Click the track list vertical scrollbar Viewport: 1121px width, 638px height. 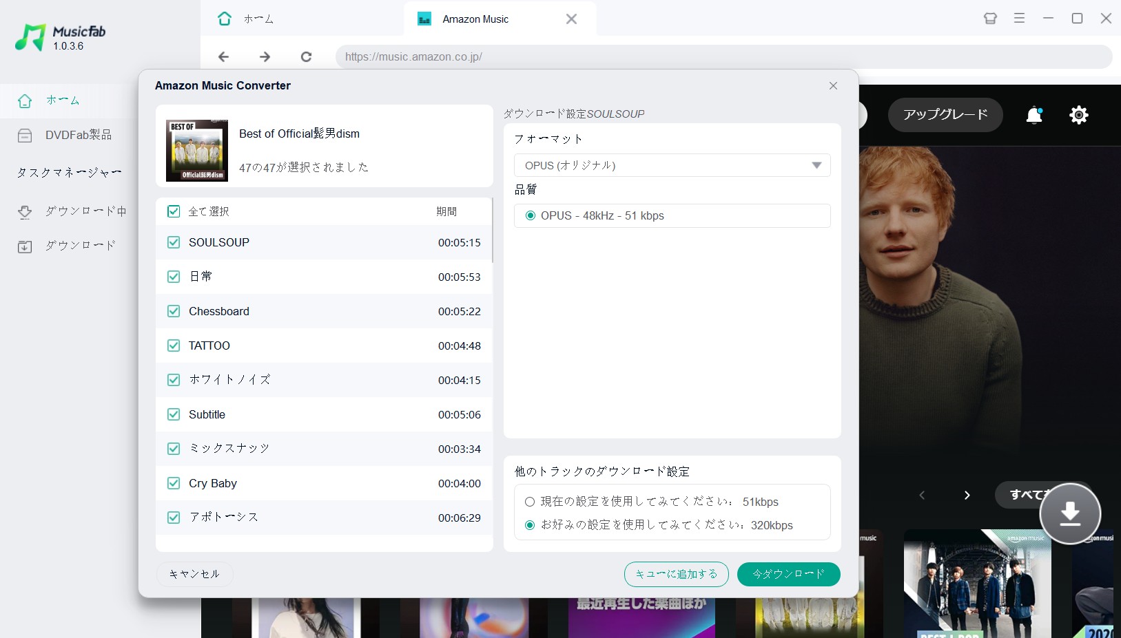click(x=492, y=231)
